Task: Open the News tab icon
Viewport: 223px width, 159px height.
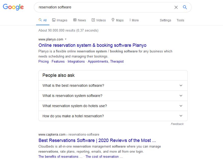Action: 75,20
